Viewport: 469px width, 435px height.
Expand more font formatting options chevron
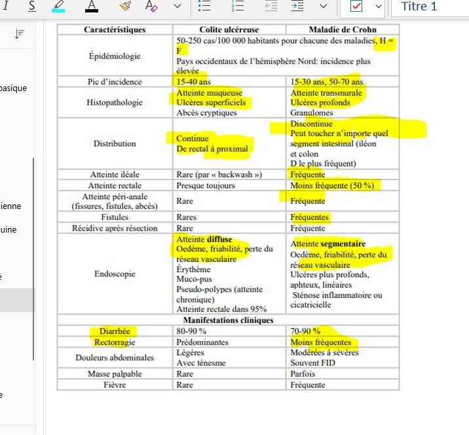178,6
